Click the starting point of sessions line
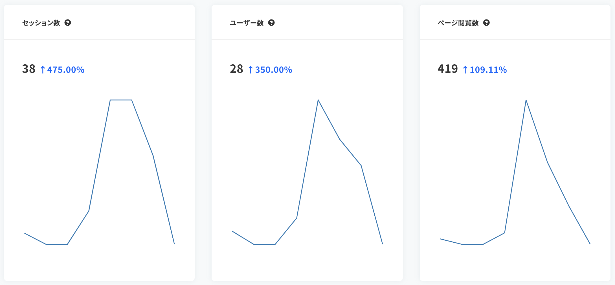The height and width of the screenshot is (285, 615). pos(25,233)
